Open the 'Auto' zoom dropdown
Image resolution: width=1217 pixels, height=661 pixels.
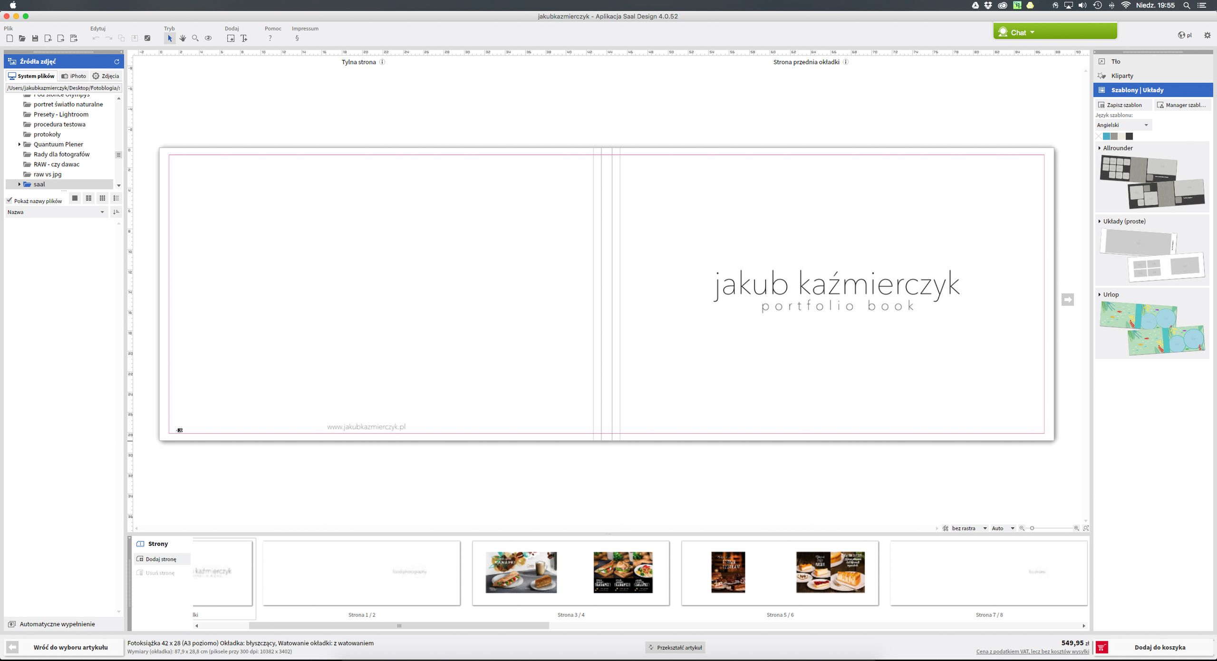(1003, 528)
